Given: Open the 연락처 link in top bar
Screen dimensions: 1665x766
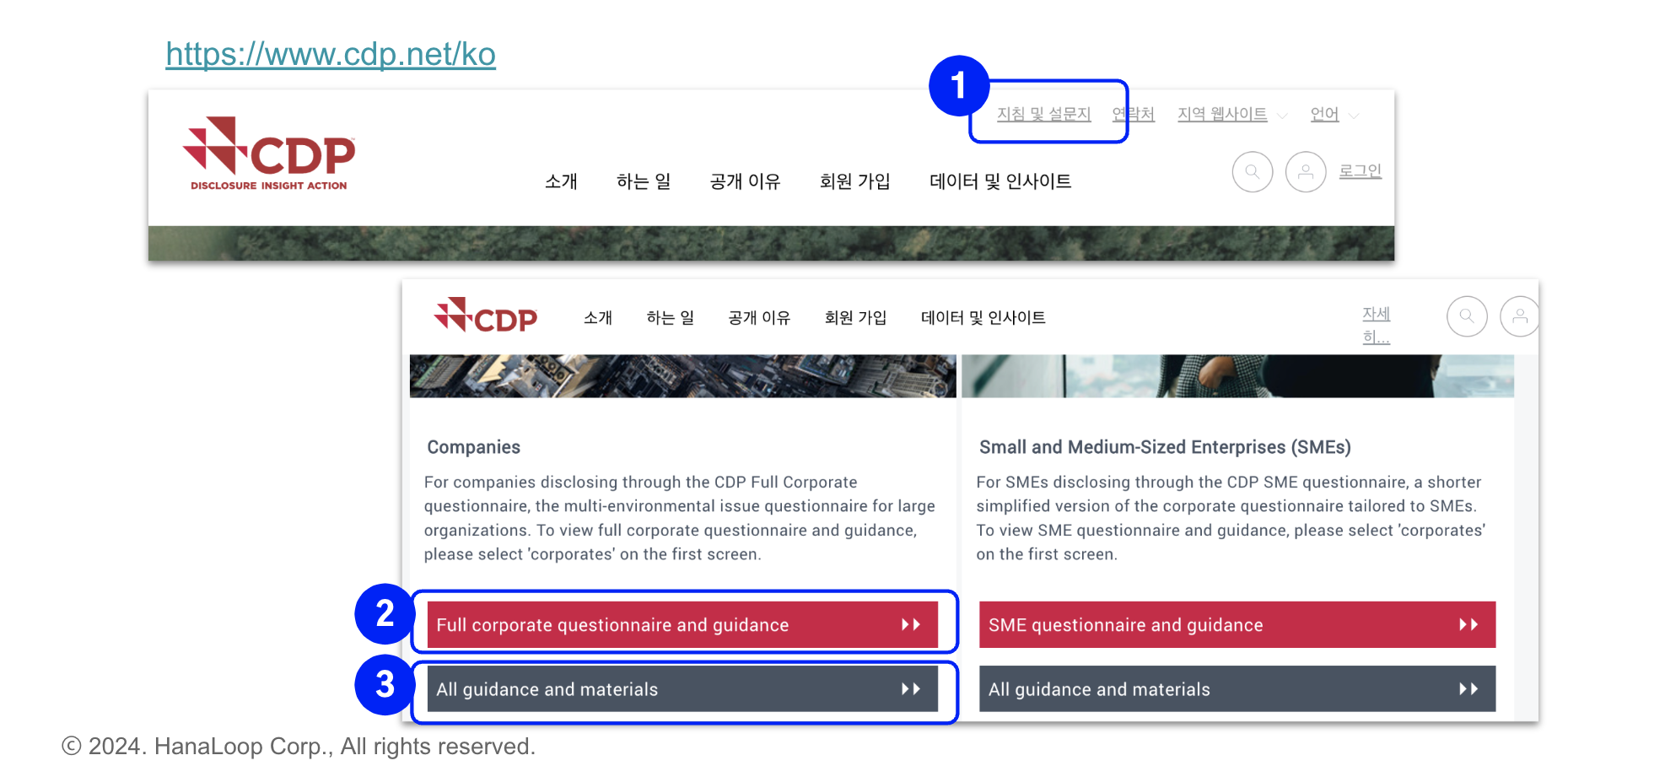Looking at the screenshot, I should coord(1134,114).
